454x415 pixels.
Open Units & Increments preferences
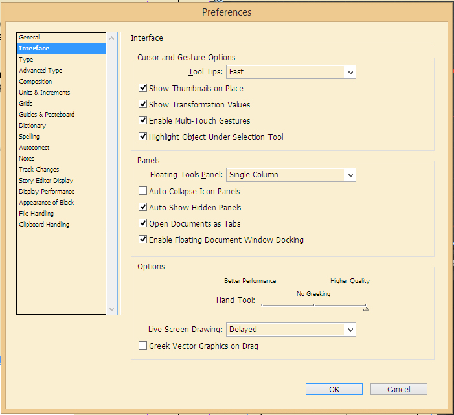[x=61, y=93]
